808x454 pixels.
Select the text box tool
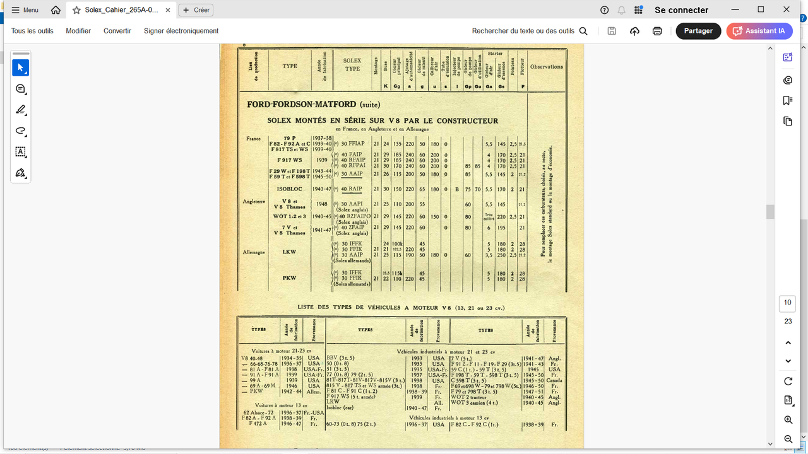(21, 152)
